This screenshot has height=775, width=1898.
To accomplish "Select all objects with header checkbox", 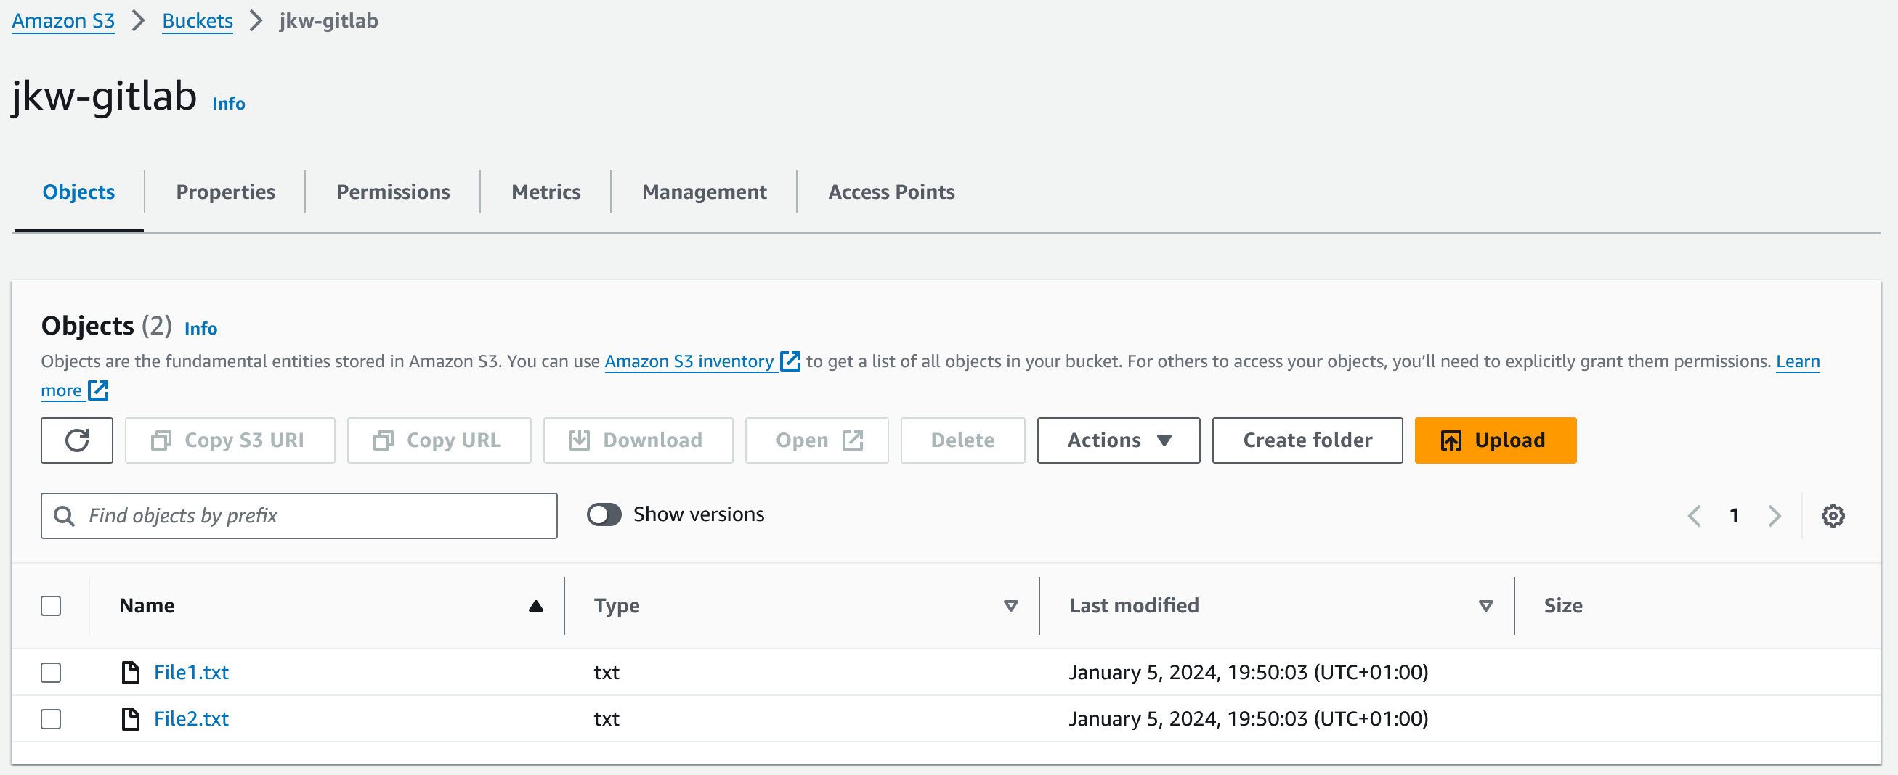I will pyautogui.click(x=51, y=606).
